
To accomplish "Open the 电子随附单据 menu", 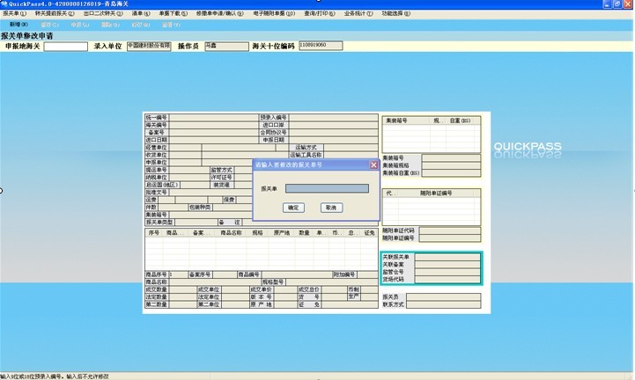I will (x=275, y=14).
